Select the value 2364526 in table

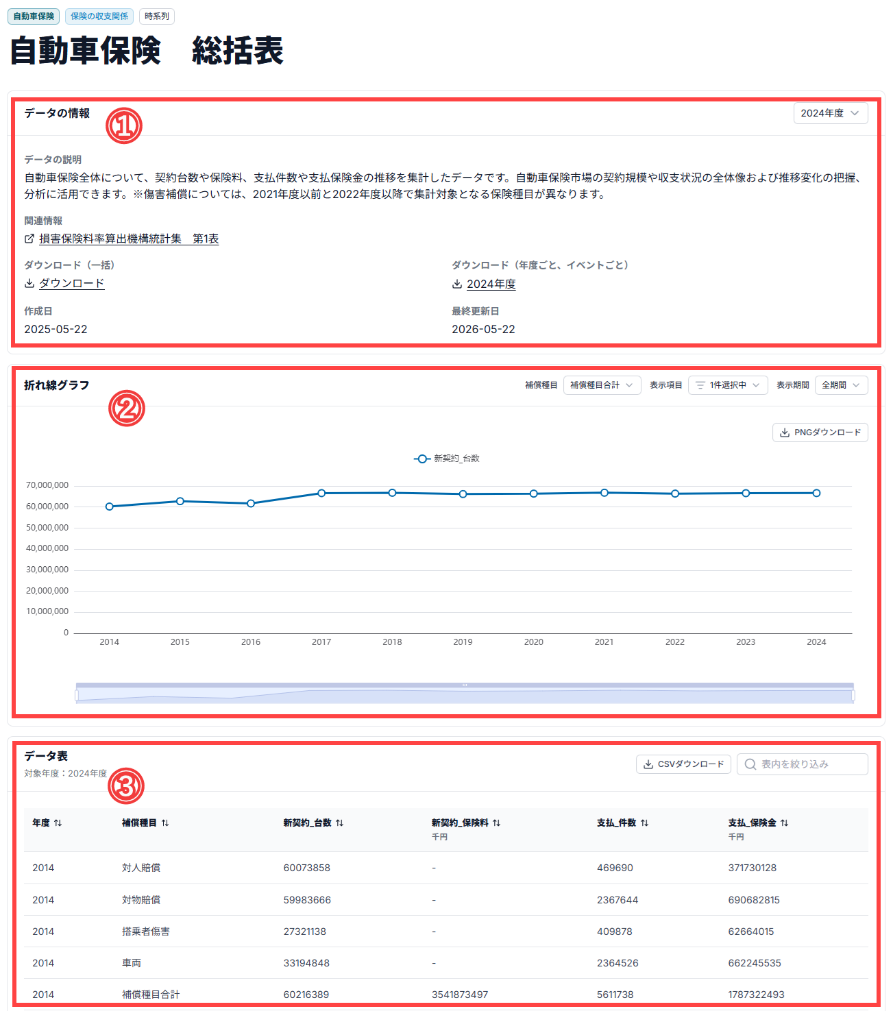tap(617, 963)
